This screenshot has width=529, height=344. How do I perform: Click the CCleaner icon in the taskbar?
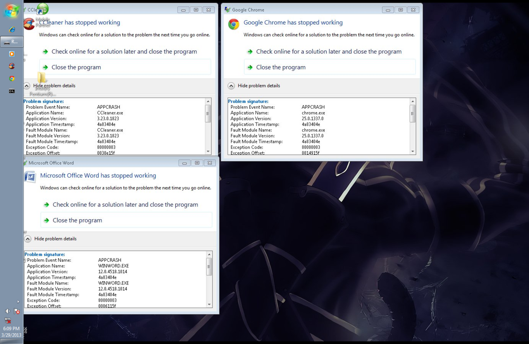(x=12, y=66)
